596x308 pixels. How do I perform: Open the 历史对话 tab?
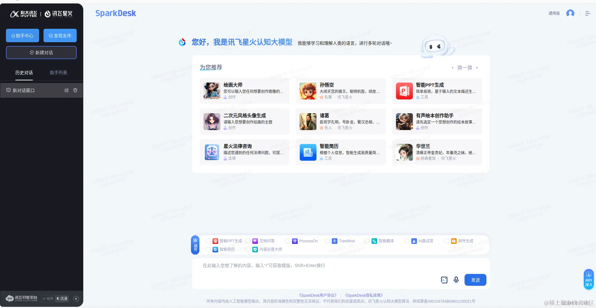click(24, 73)
